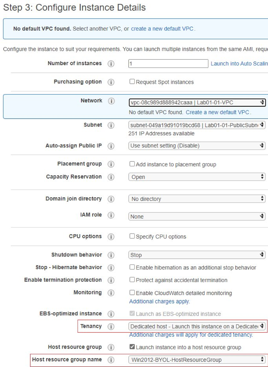Expand Host resource group name dropdown
This screenshot has height=367, width=268.
pos(197,360)
